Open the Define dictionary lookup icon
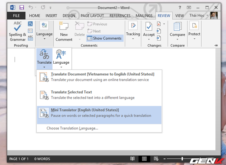The image size is (226, 165). tap(30, 24)
